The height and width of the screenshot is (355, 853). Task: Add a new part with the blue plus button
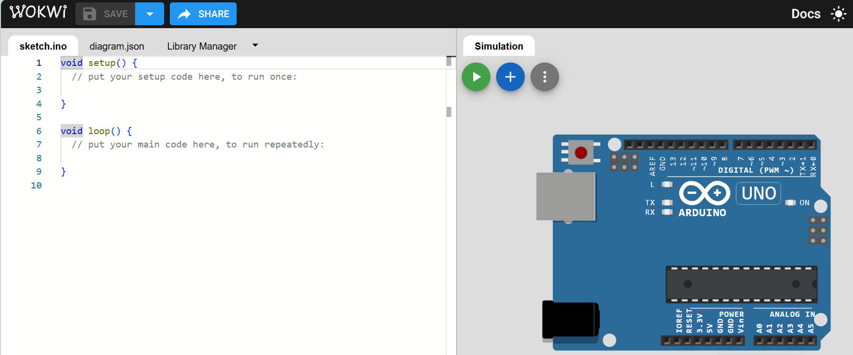(x=510, y=77)
